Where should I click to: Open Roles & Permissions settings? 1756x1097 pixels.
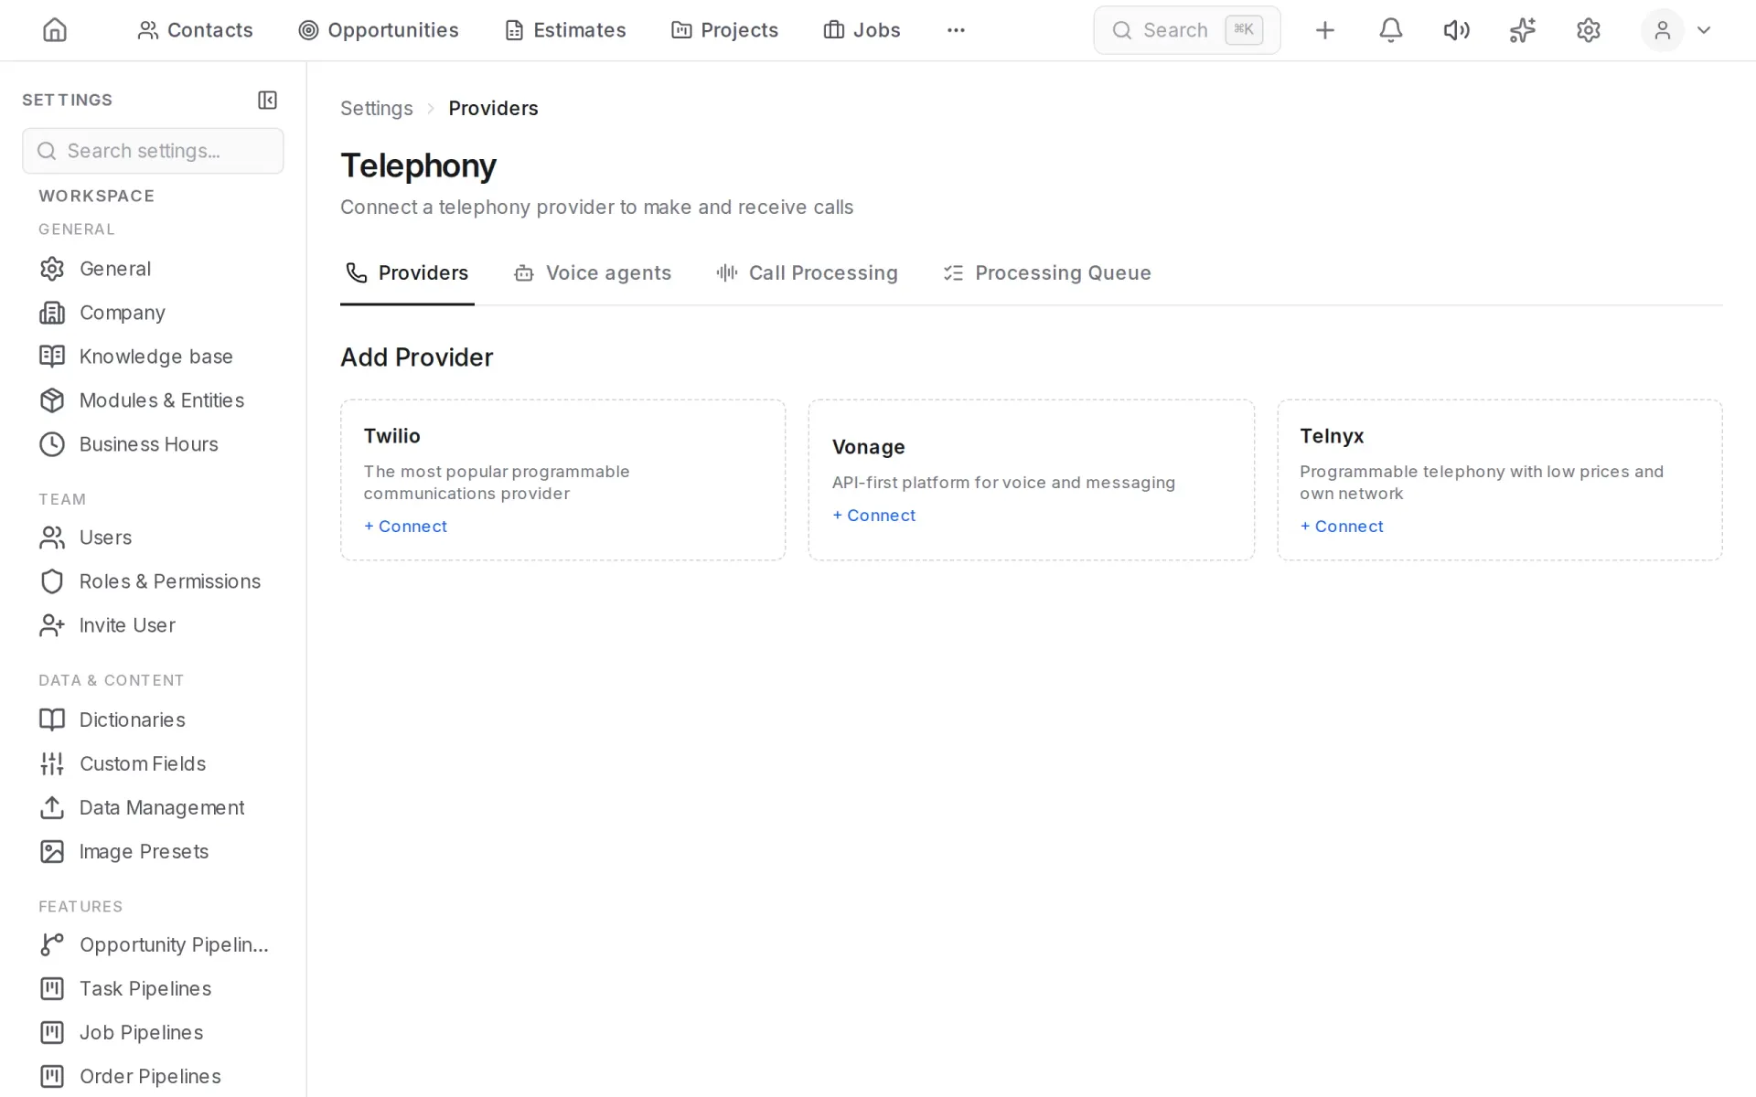(153, 581)
